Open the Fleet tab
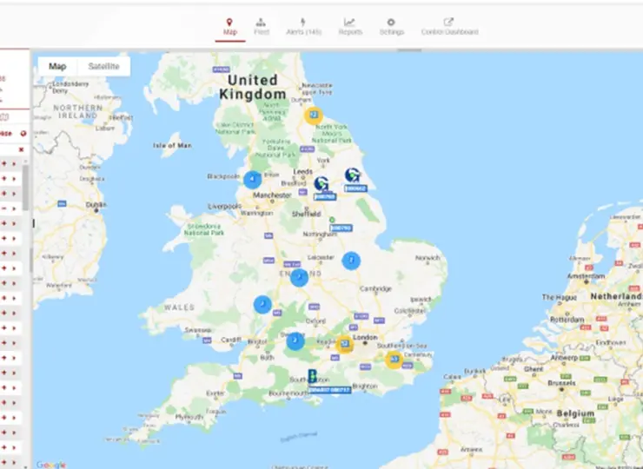643x469 pixels. click(262, 27)
